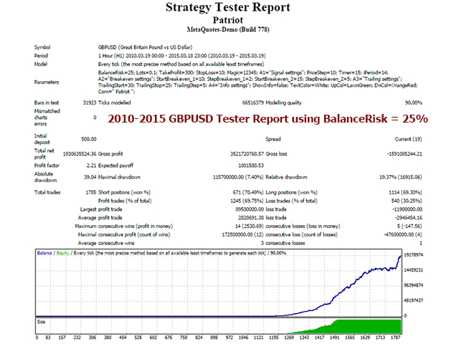
Task: Click the expected payoff value '1081588.53'
Action: click(251, 166)
